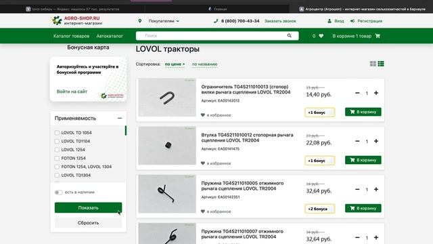Image resolution: width=433 pixels, height=244 pixels.
Task: Increase quantity for Пружина TG4S211010005
Action: (x=376, y=189)
